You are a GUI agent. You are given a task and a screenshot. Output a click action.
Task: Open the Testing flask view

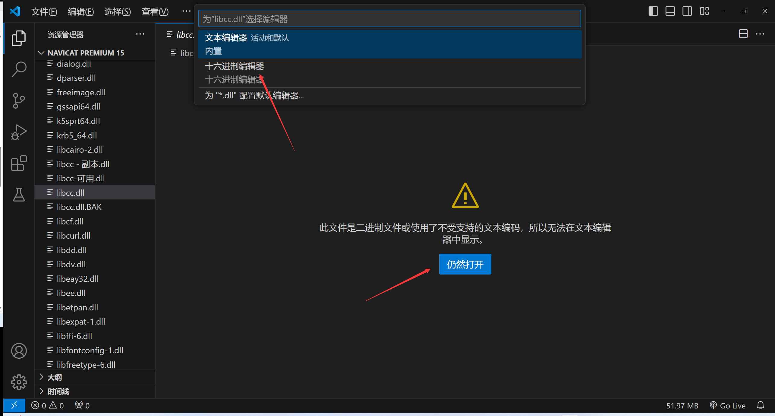pos(19,195)
